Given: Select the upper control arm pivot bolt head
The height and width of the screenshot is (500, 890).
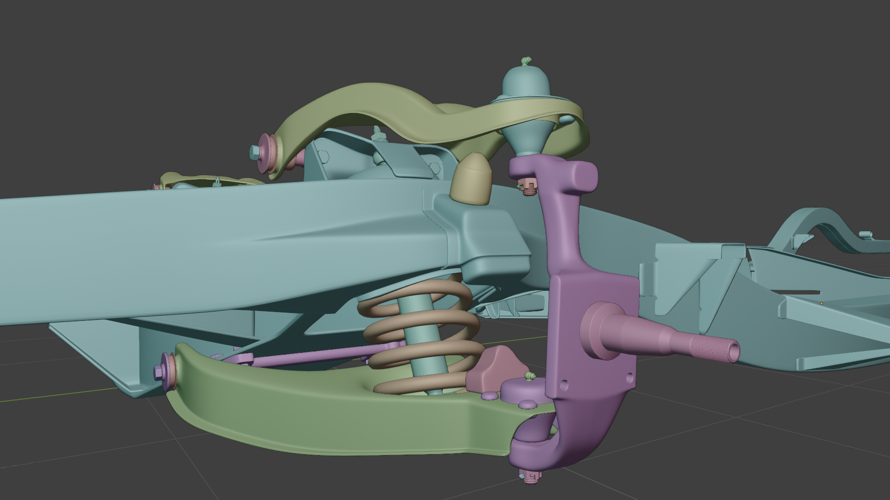Looking at the screenshot, I should click(255, 152).
